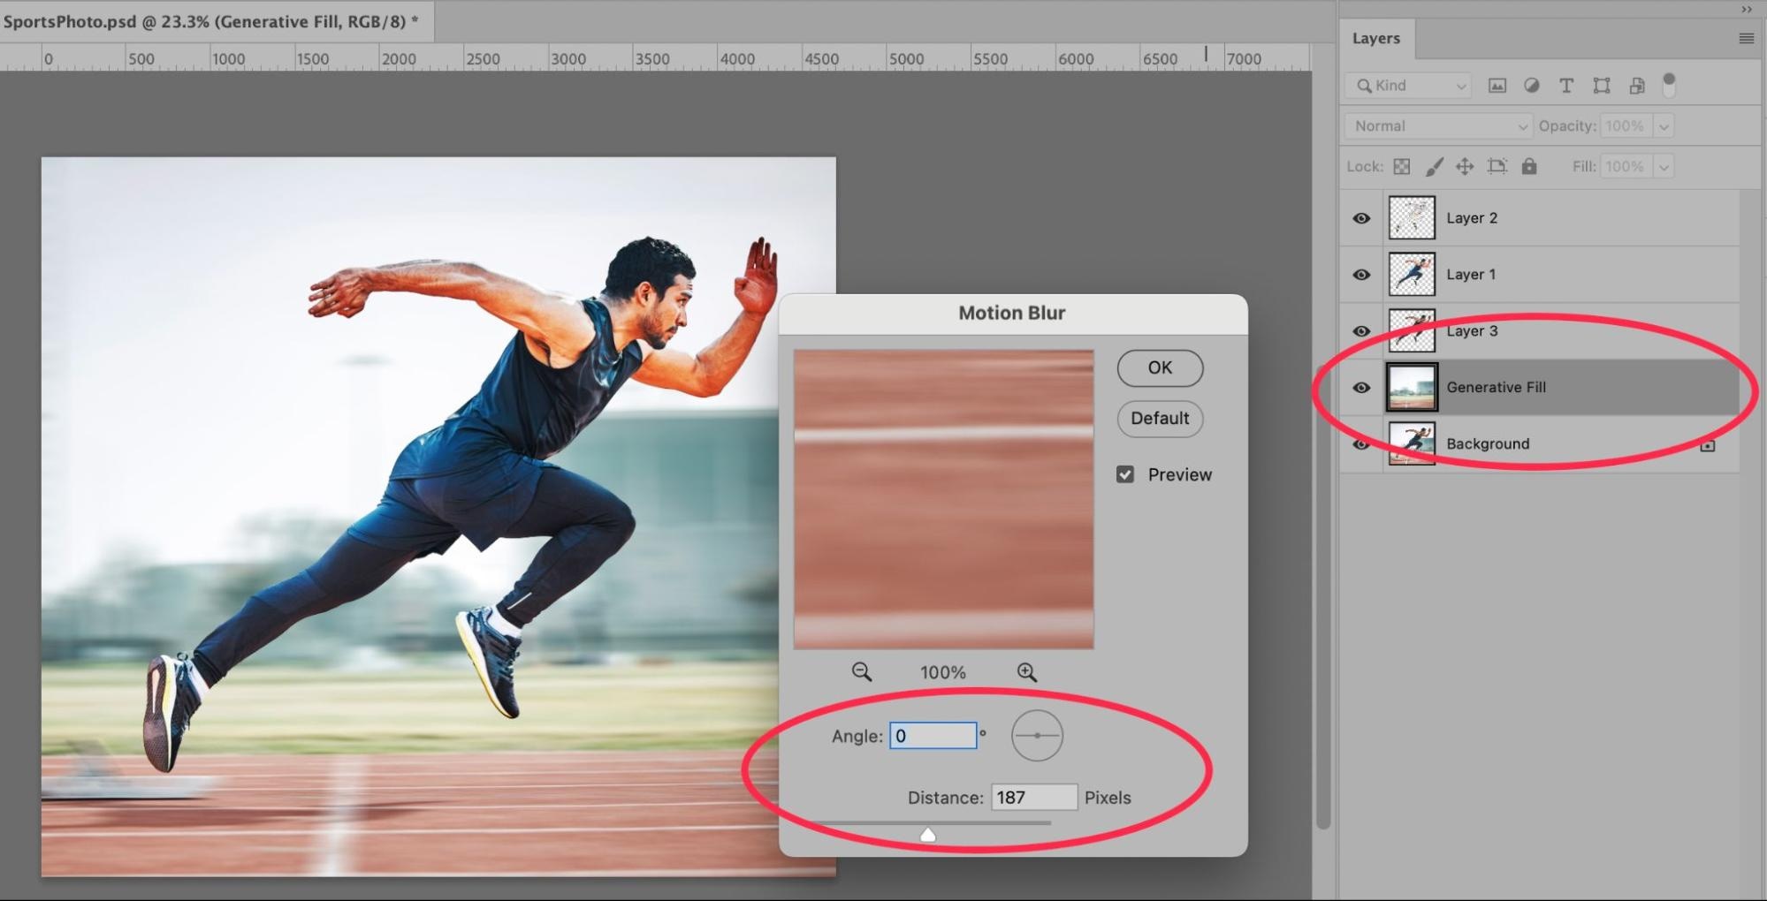Hide Layer 2 with its eye icon

(1361, 218)
